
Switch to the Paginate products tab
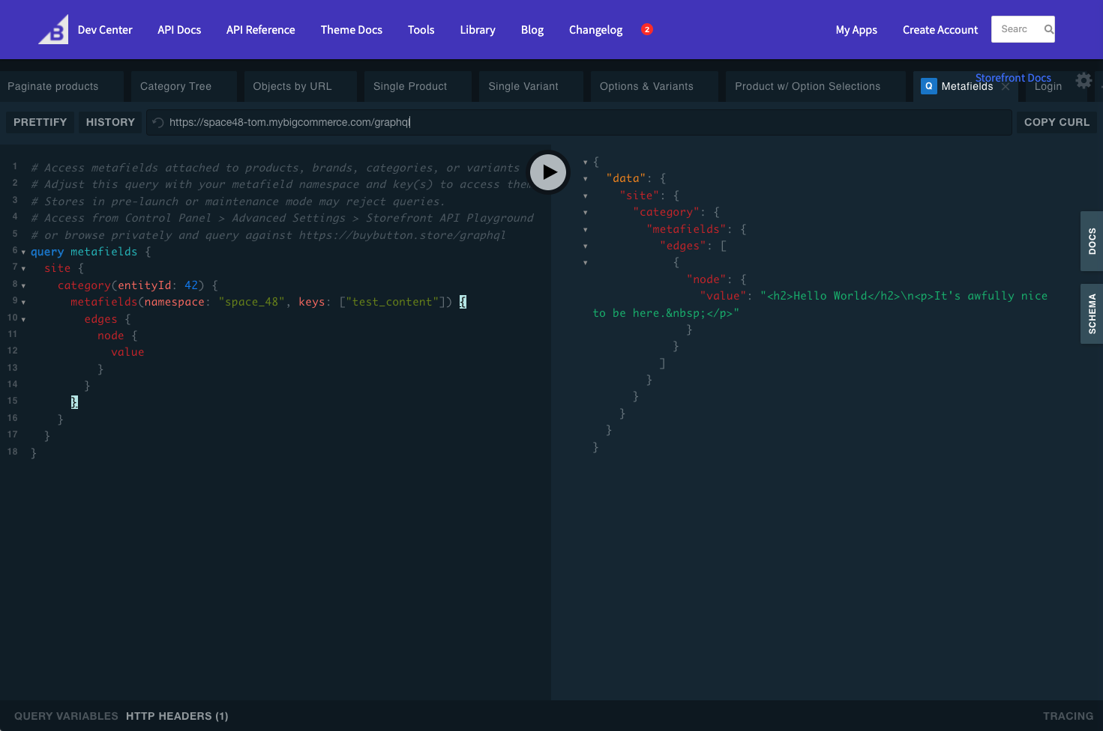pos(61,86)
